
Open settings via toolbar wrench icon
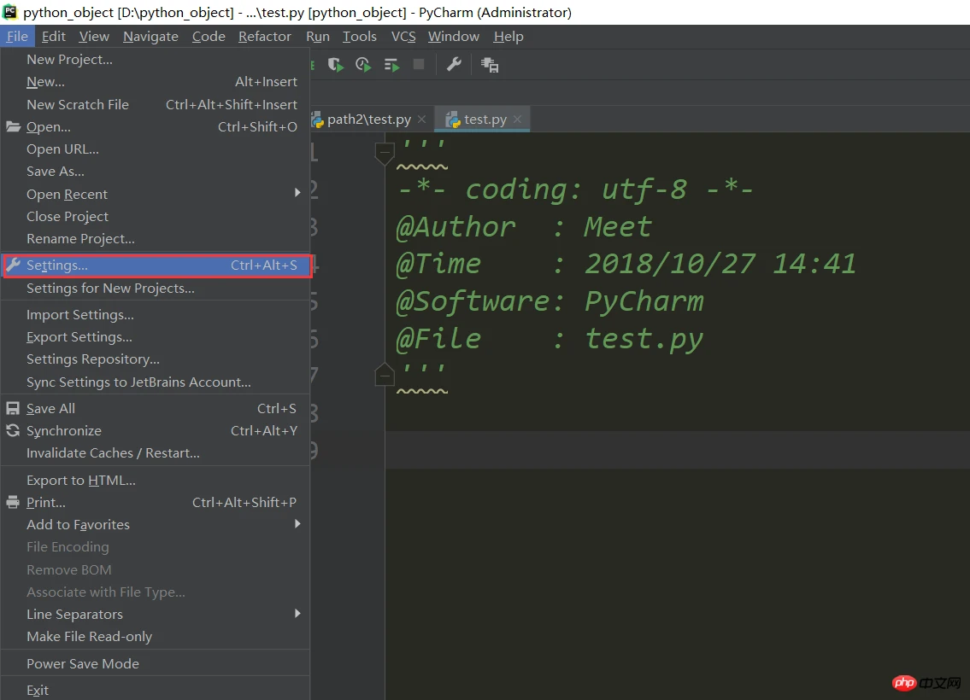[x=454, y=64]
